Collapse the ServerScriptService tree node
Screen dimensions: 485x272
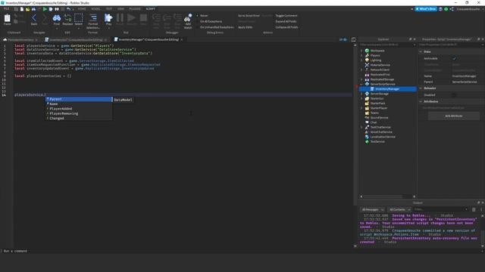click(361, 84)
